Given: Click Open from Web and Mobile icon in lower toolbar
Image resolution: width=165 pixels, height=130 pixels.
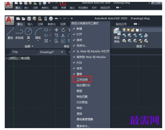Looking at the screenshot, I should (40, 19).
